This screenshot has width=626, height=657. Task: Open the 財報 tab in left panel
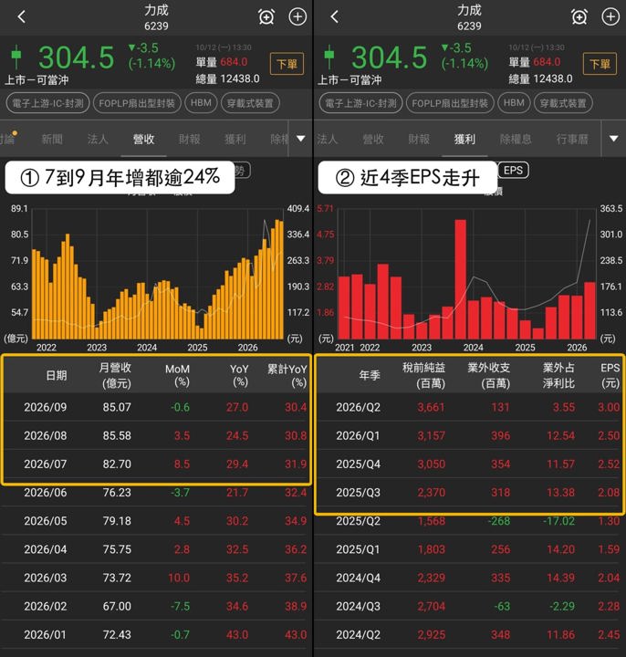click(x=190, y=139)
